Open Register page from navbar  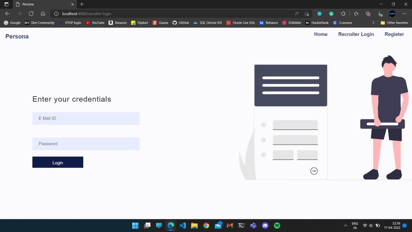tap(394, 34)
